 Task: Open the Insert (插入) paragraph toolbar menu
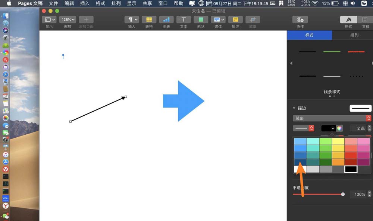(132, 19)
